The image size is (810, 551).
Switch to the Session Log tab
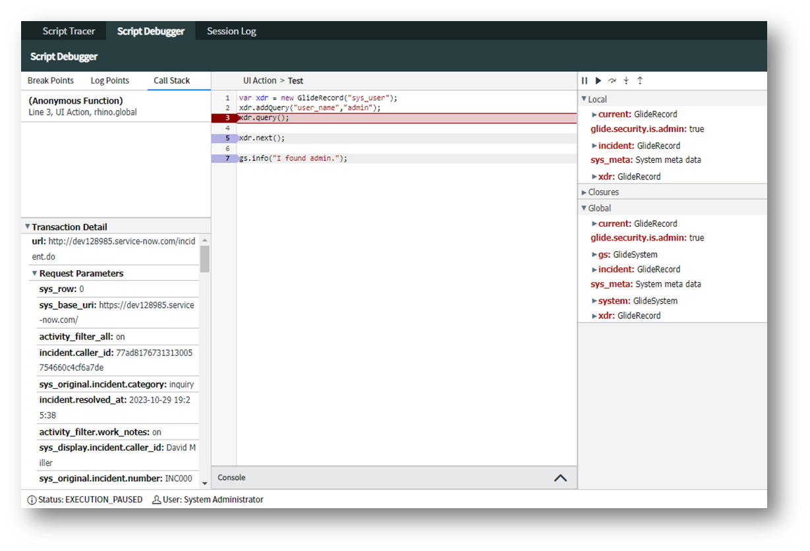coord(231,30)
